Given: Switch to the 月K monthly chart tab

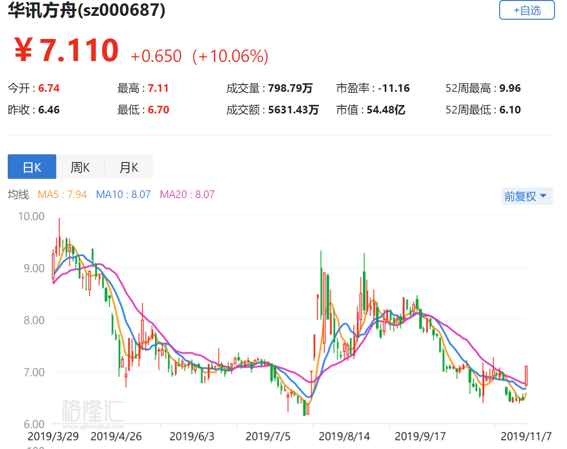Looking at the screenshot, I should click(x=129, y=167).
